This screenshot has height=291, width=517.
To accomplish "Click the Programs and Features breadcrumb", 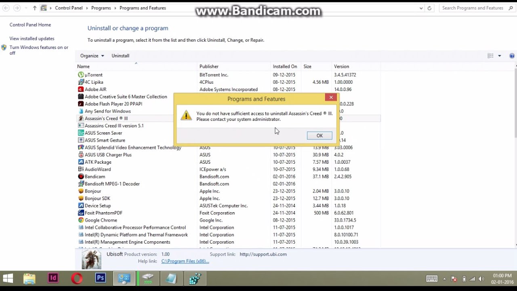I will [143, 8].
